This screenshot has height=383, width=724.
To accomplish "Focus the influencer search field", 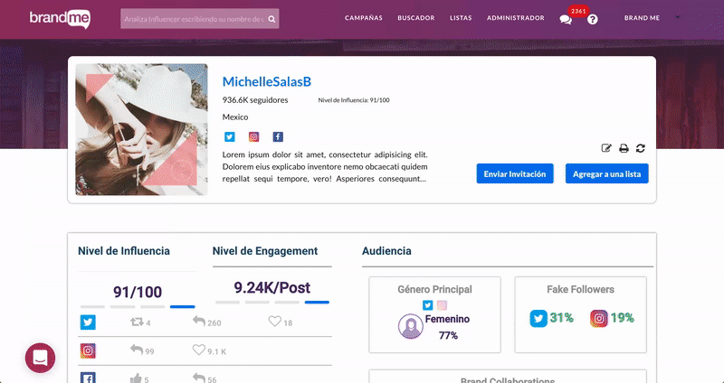I will click(199, 19).
